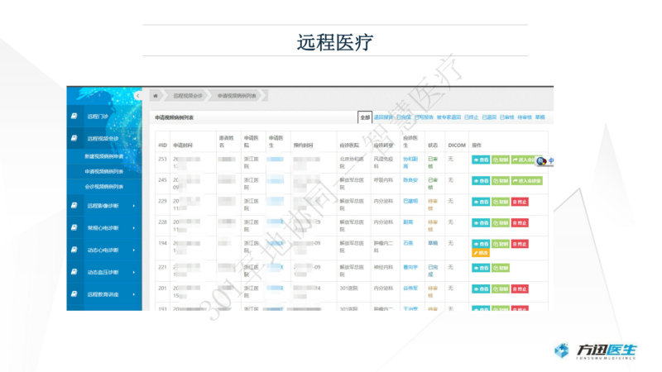Copy case 221 with 复制 button
The width and height of the screenshot is (662, 372).
point(501,268)
